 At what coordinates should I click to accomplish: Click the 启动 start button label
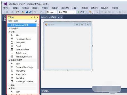pyautogui.click(x=82, y=12)
